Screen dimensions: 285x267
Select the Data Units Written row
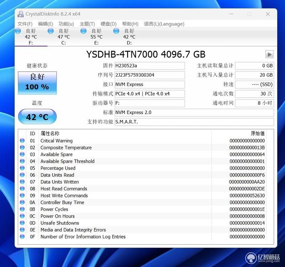142,182
